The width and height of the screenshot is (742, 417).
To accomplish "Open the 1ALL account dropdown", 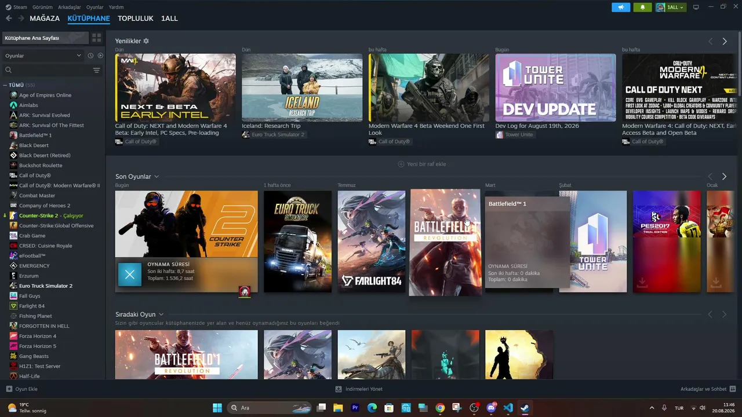I will coord(671,8).
